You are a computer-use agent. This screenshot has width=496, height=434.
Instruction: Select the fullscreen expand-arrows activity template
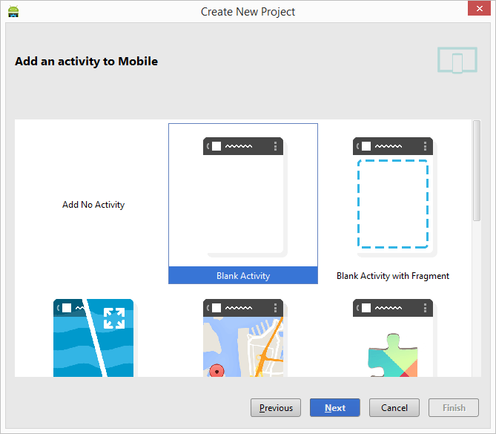tap(93, 338)
